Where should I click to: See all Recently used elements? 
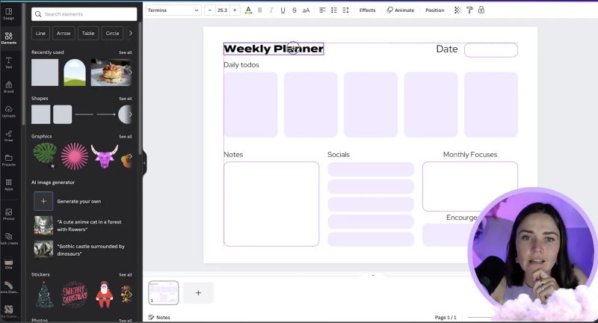coord(125,52)
